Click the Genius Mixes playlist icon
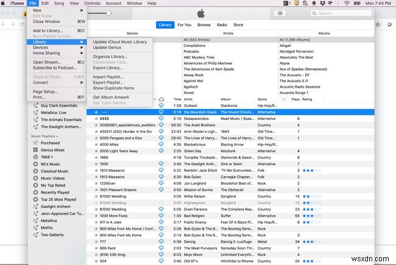Screen dimensions: 396x265 coord(35,150)
